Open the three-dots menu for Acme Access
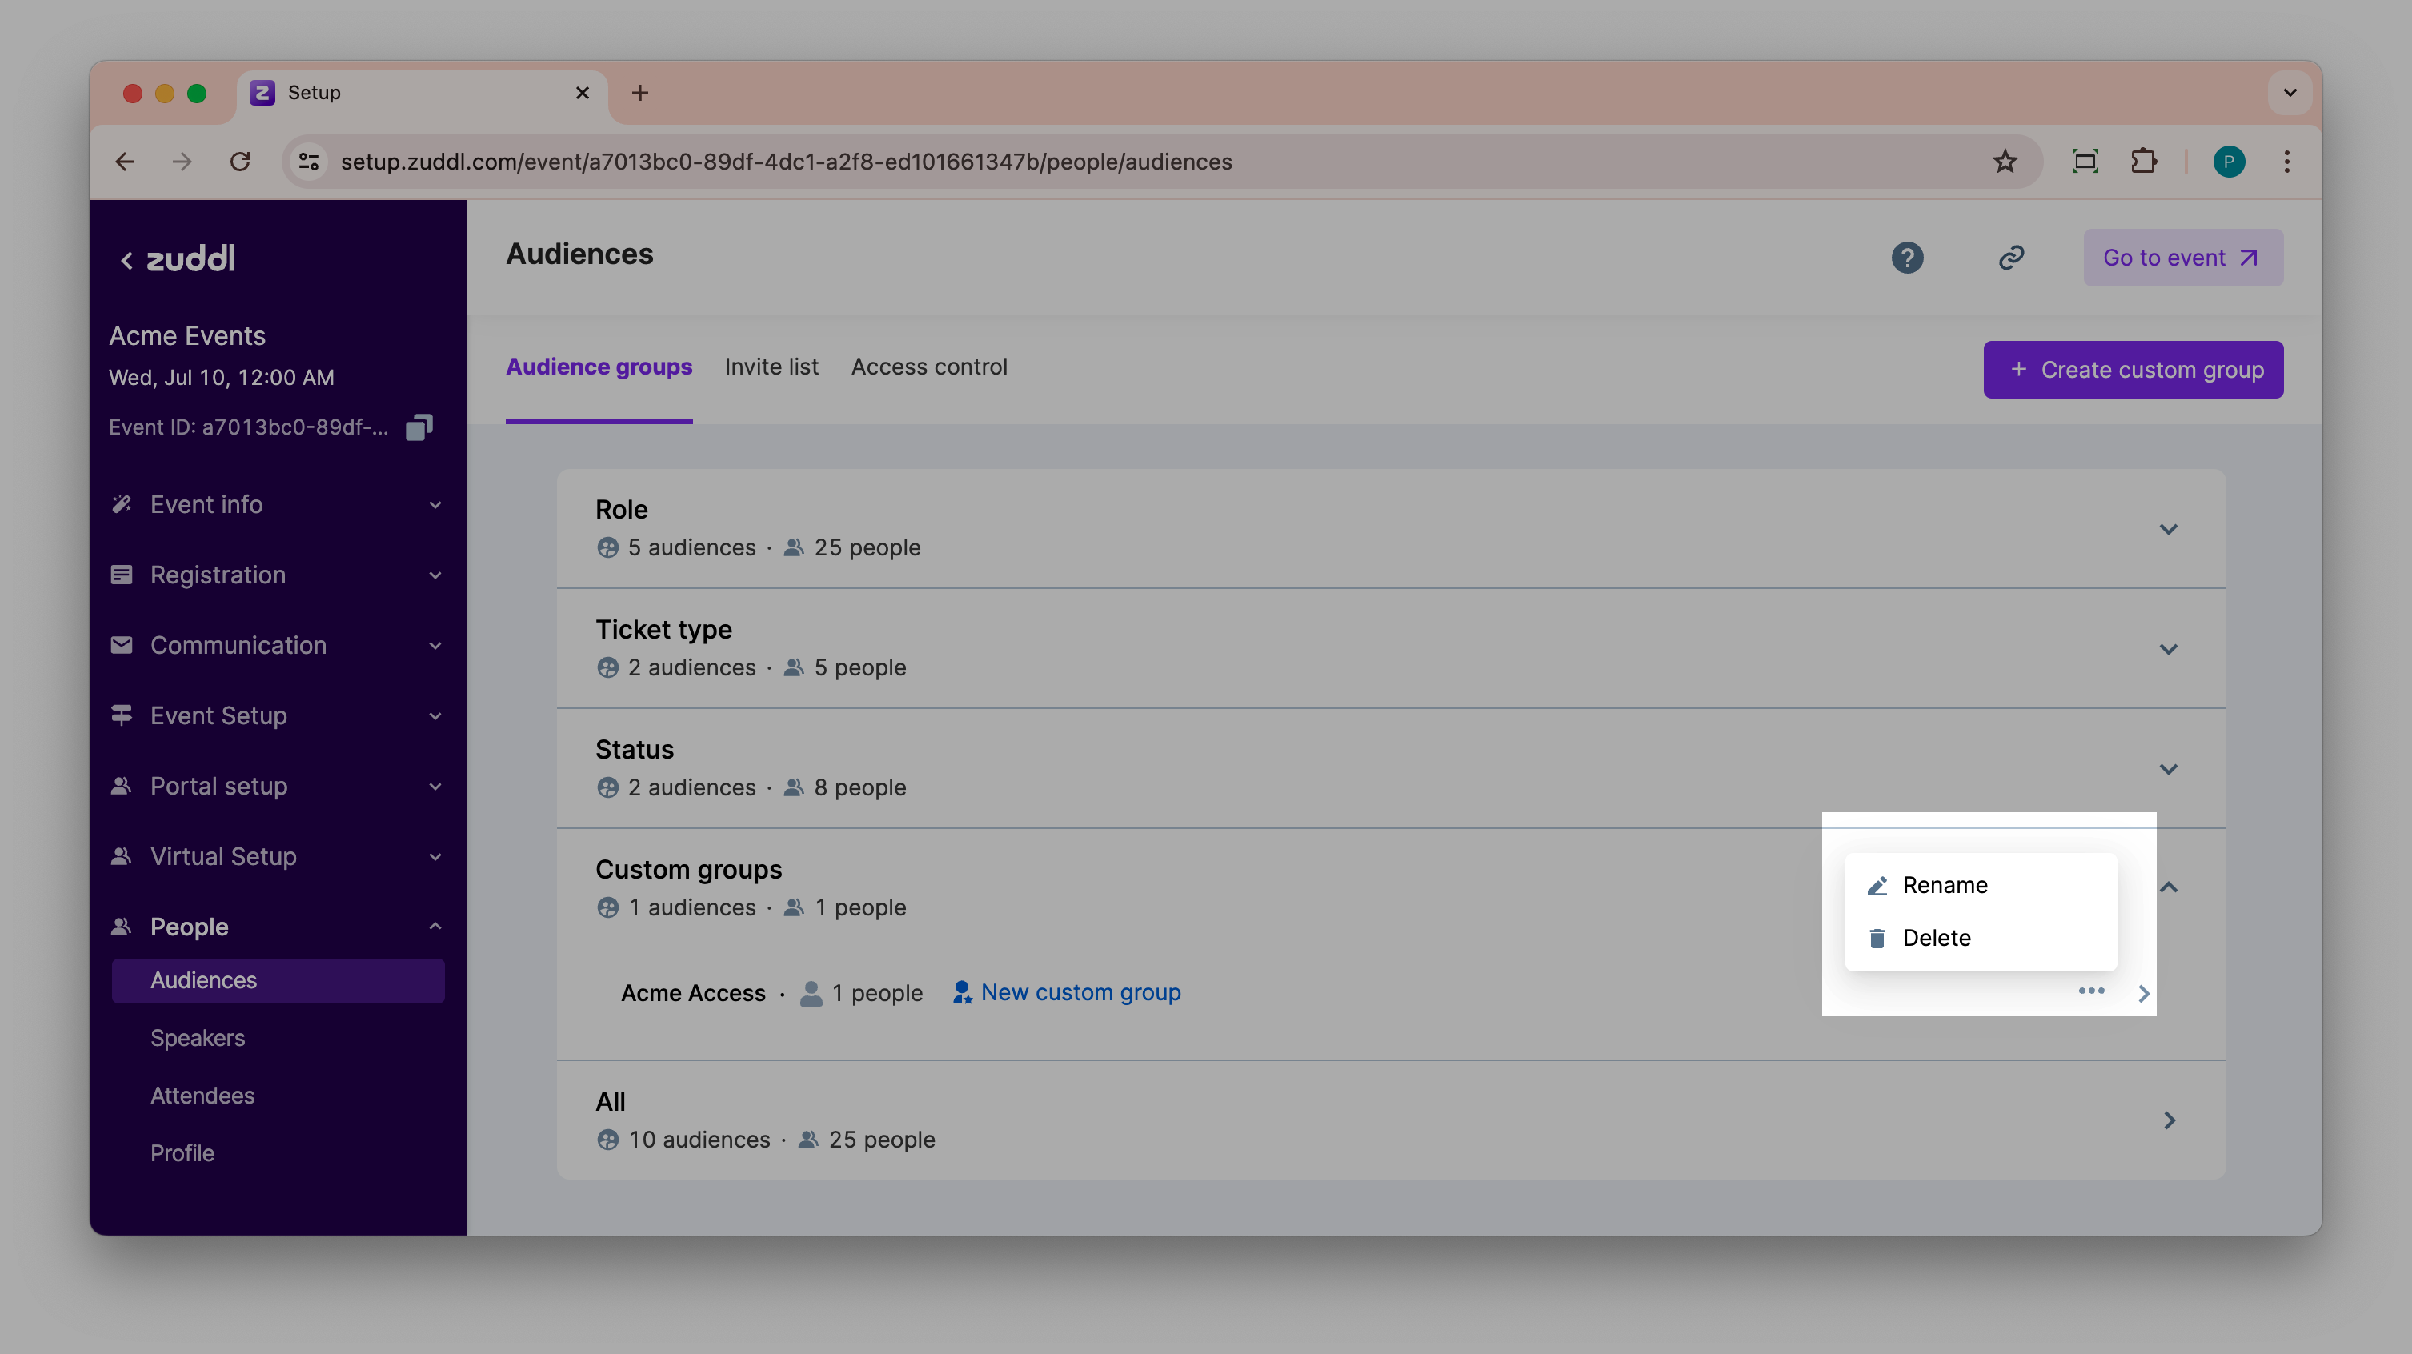2412x1354 pixels. tap(2091, 991)
